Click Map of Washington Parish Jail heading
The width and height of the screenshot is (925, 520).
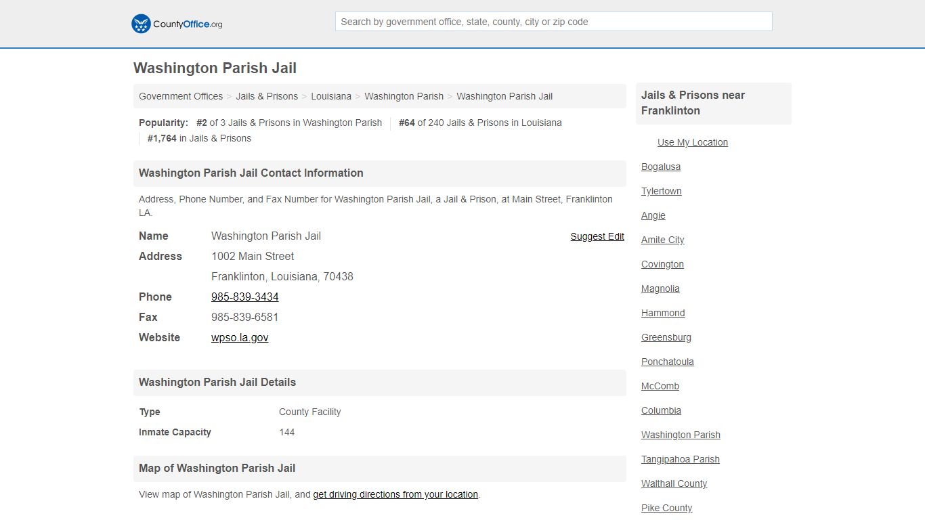(217, 468)
